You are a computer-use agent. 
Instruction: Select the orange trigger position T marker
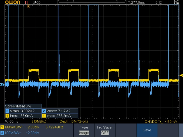pyautogui.click(x=28, y=6)
